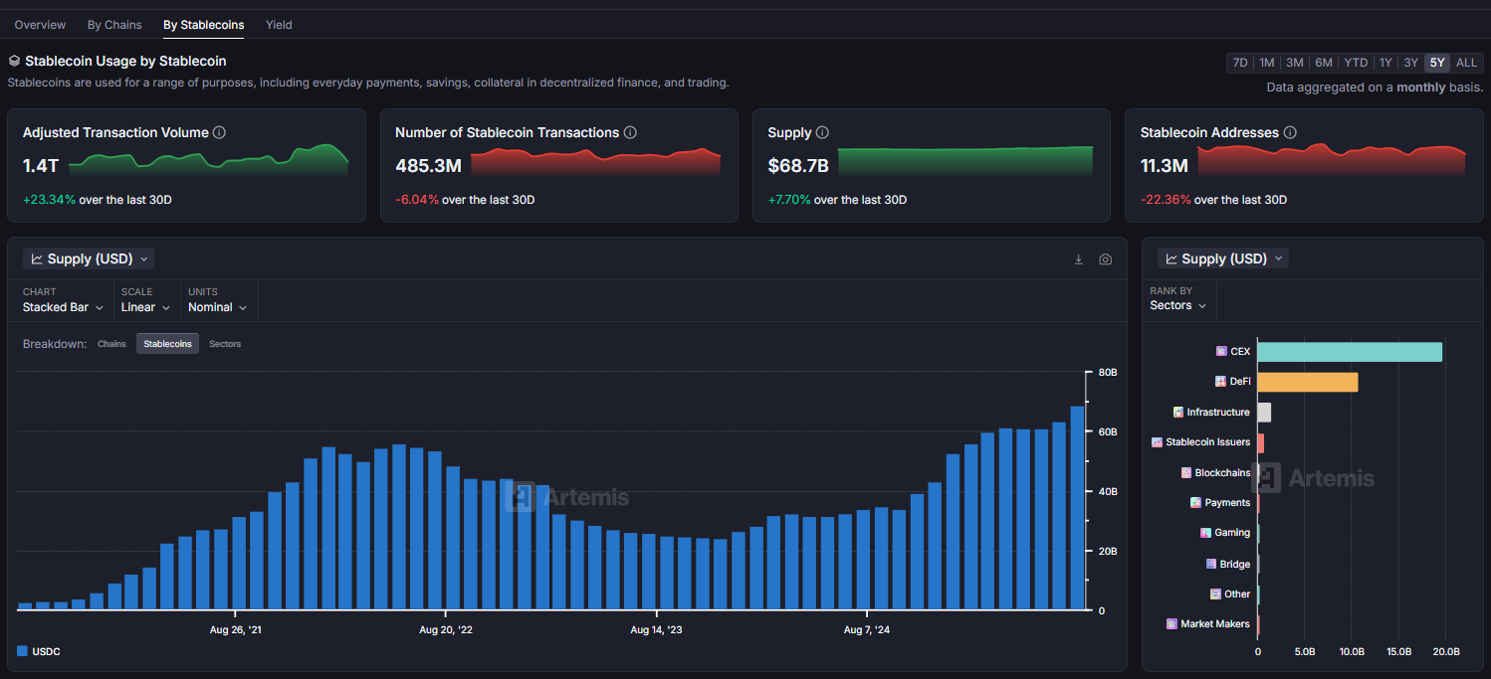The image size is (1491, 679).
Task: Open the Rank By Sectors dropdown
Action: 1178,305
